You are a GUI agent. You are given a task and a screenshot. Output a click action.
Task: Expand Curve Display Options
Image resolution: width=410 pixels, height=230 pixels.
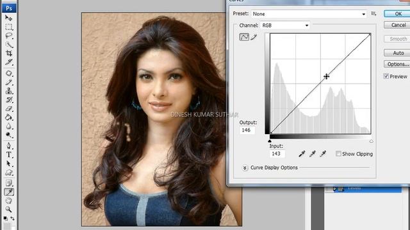point(245,167)
